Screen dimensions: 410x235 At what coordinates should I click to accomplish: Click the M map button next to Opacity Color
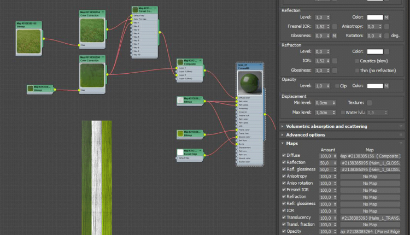[x=386, y=86]
